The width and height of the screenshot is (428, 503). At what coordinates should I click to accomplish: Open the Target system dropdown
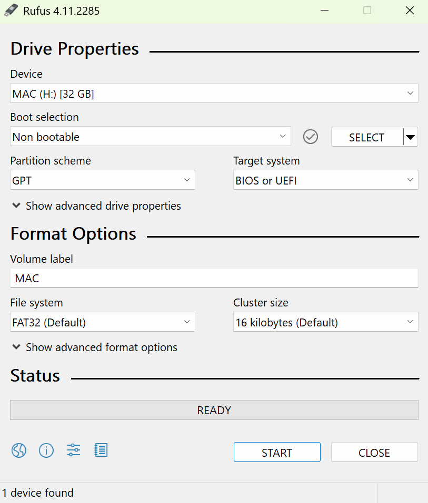tap(325, 180)
